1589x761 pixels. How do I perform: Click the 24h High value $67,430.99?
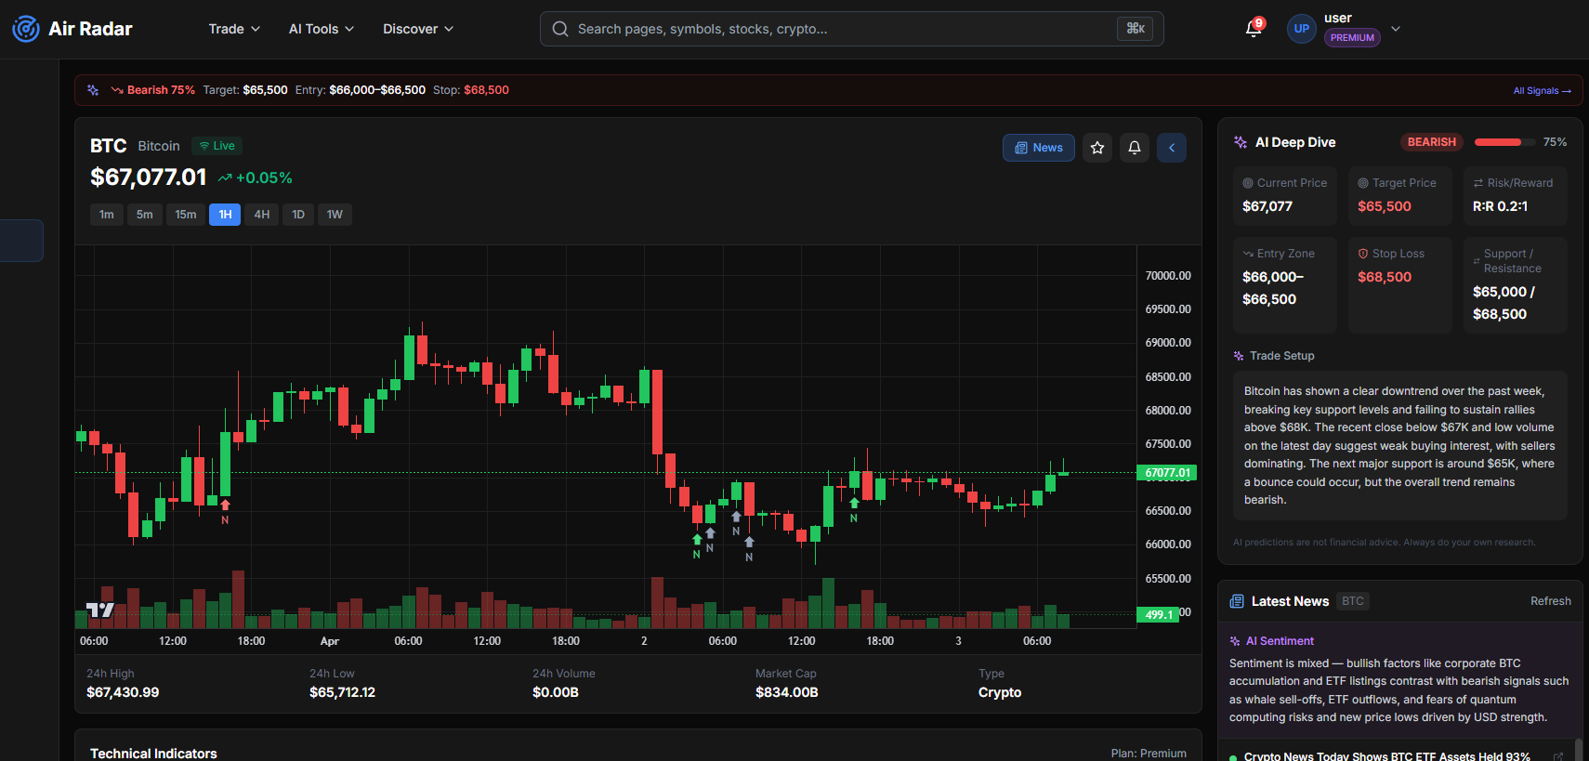(x=123, y=692)
